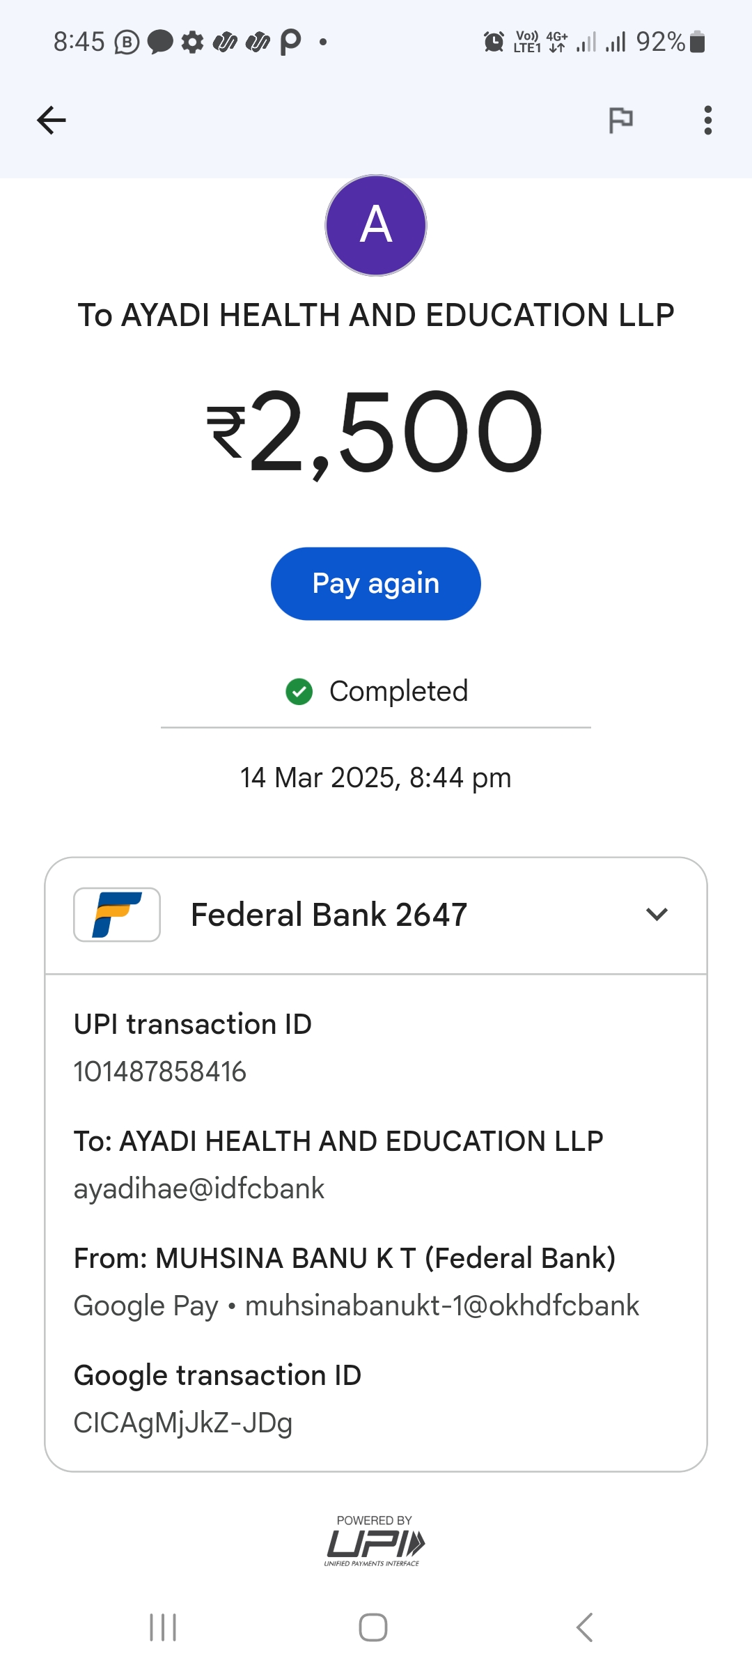Tap Google transaction ID CICAgMjJkZ-JDg

point(183,1423)
